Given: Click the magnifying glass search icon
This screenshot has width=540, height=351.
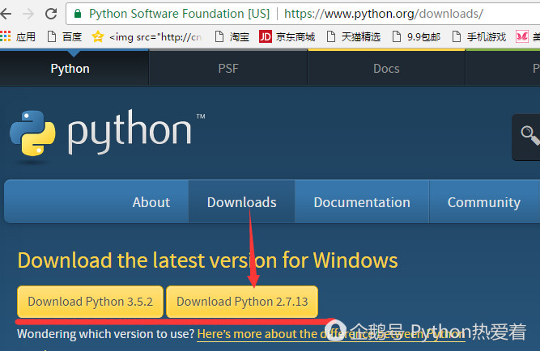Looking at the screenshot, I should tap(529, 135).
